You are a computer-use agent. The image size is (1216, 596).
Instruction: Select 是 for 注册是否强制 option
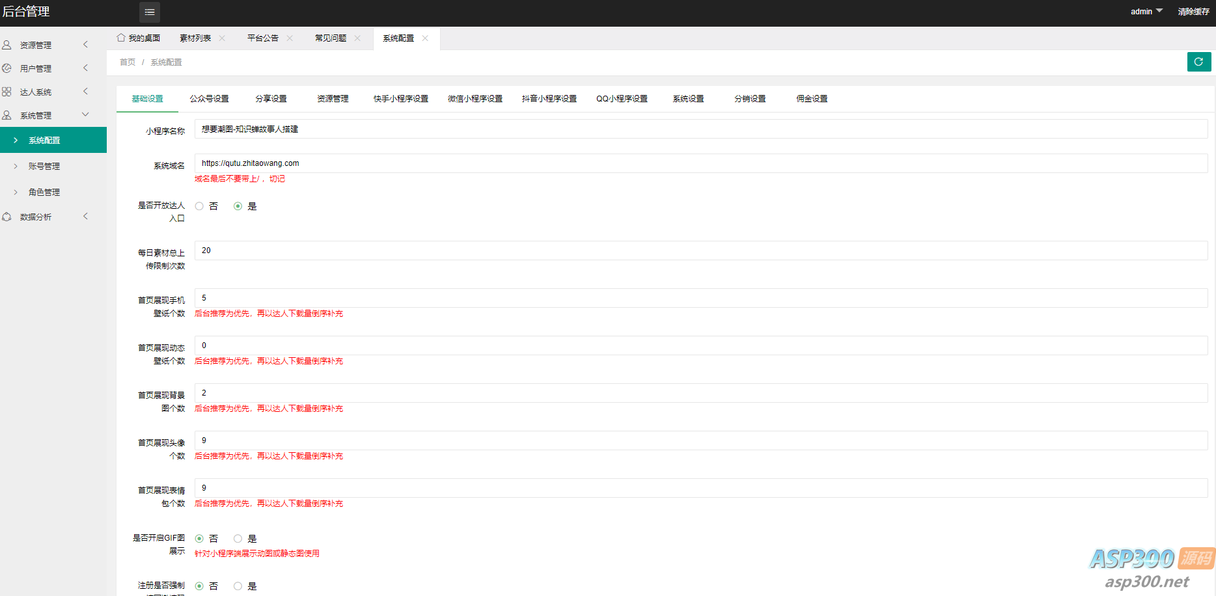tap(238, 586)
